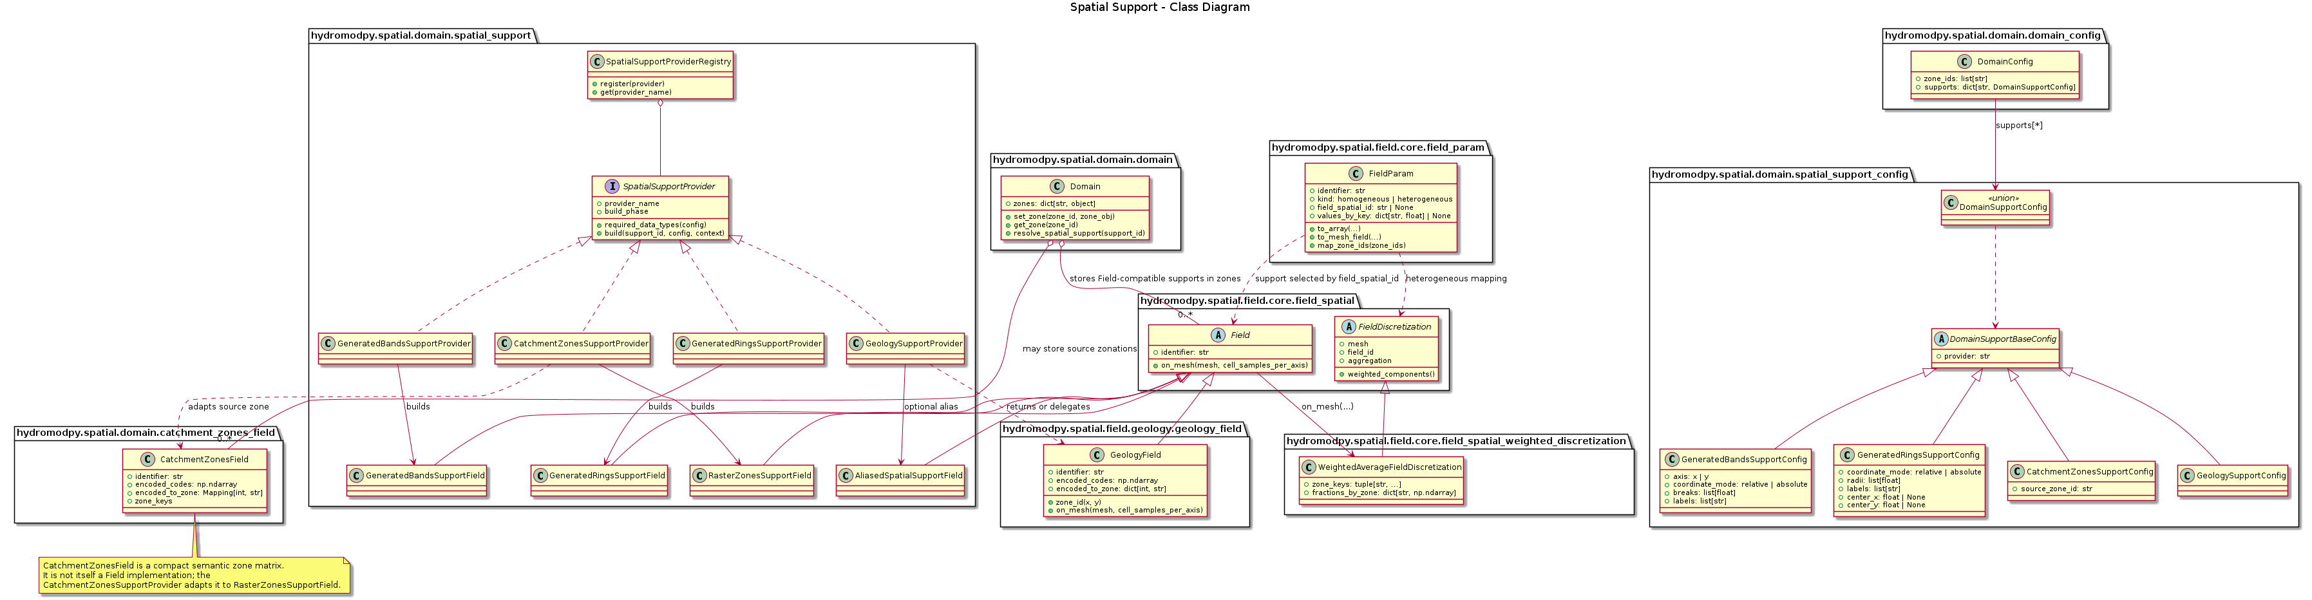The width and height of the screenshot is (2312, 600).
Task: Select the 'returns or delegates' edge label
Action: [x=1048, y=407]
